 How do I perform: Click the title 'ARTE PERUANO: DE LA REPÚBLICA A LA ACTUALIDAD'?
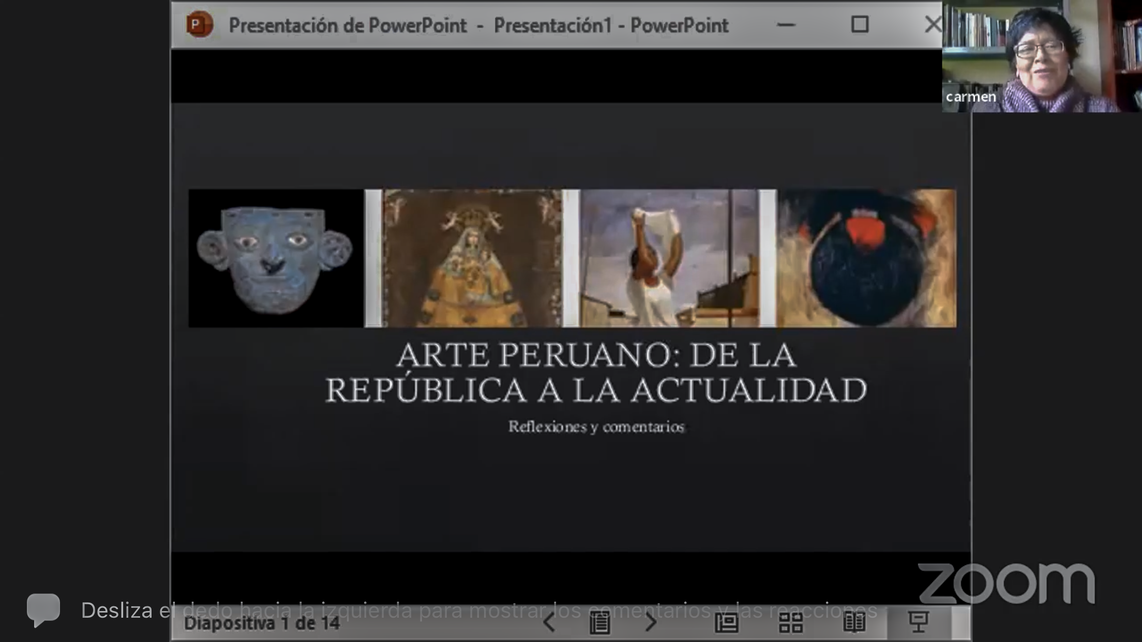[x=596, y=372]
